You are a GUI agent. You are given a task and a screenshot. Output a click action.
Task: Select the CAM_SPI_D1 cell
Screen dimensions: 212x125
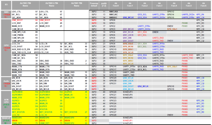pyautogui.click(x=18, y=41)
